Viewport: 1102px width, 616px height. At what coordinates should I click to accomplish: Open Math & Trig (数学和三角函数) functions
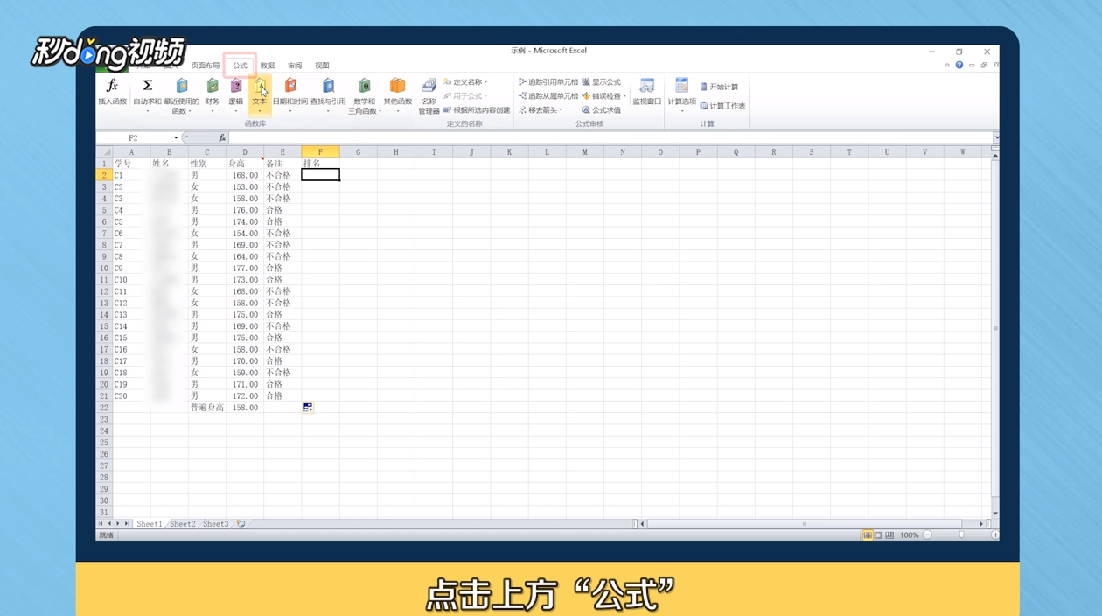(364, 94)
